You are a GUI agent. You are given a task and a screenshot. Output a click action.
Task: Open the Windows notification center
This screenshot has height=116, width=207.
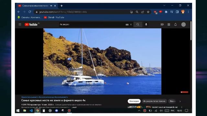[x=186, y=111]
